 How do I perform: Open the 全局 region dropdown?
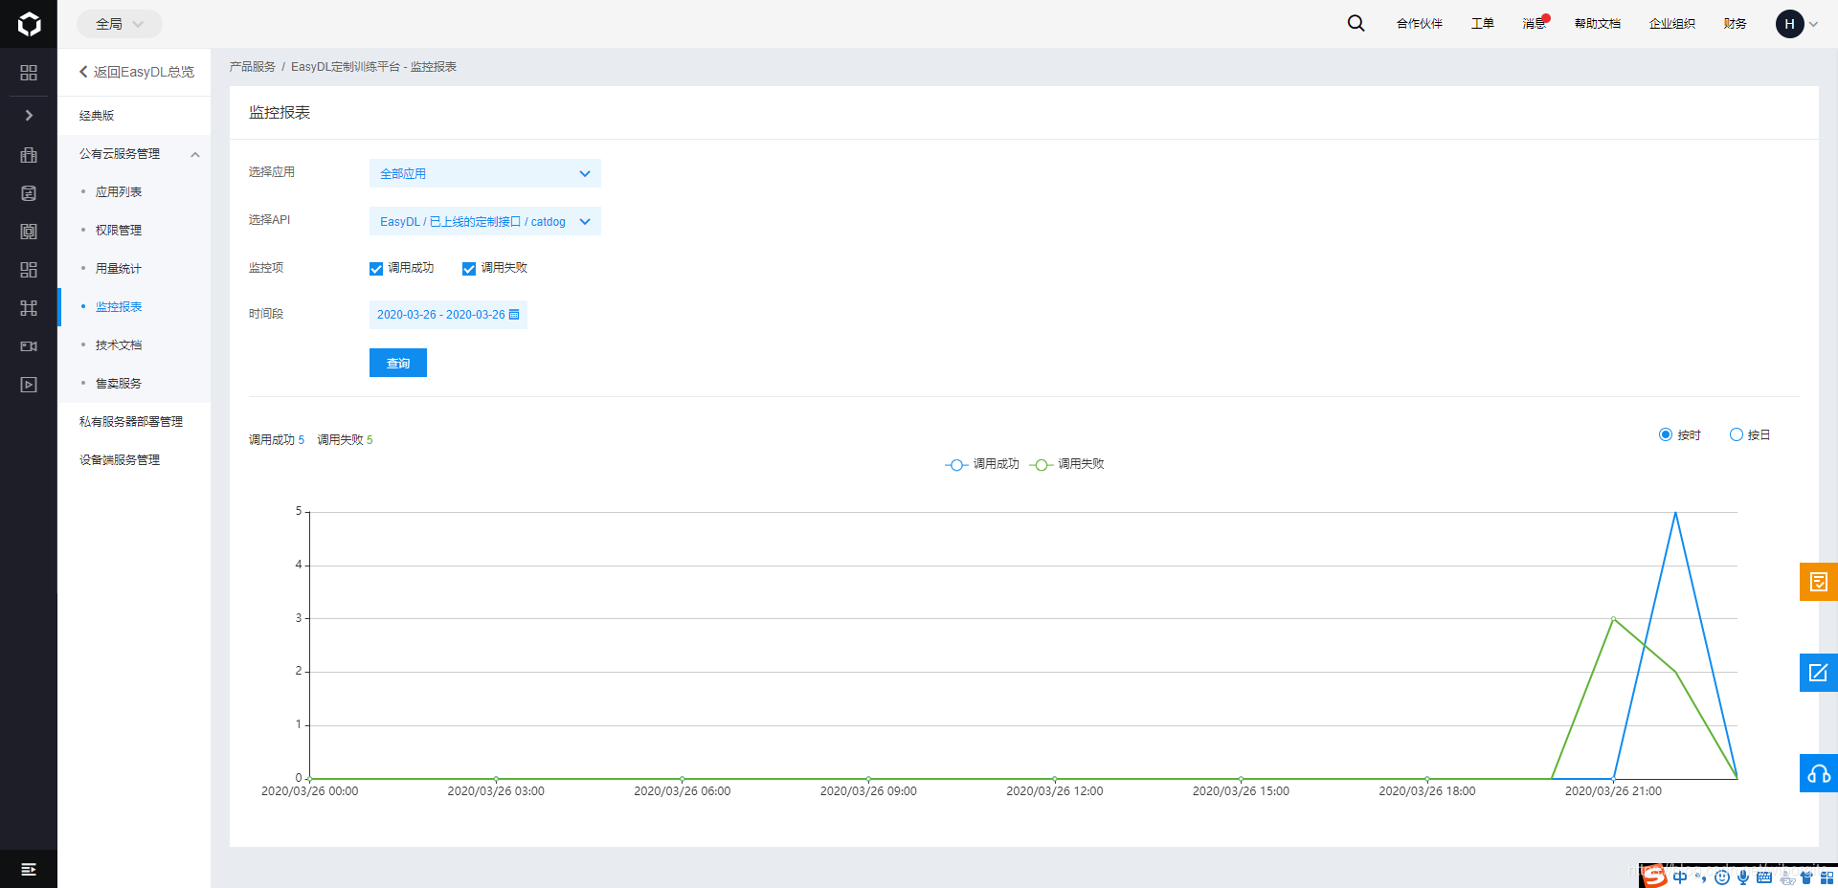[x=119, y=24]
